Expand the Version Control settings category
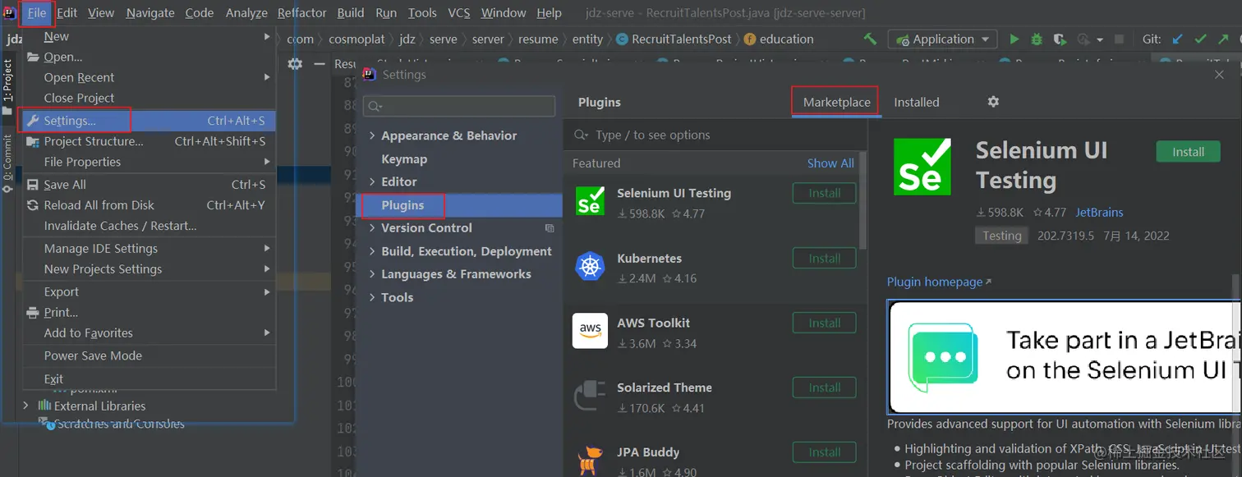 (x=372, y=228)
